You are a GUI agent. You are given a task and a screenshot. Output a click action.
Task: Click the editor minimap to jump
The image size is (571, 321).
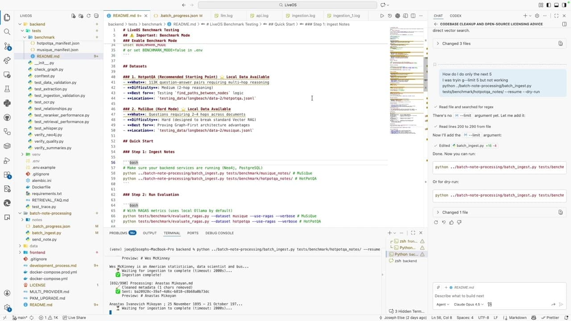coord(406,80)
